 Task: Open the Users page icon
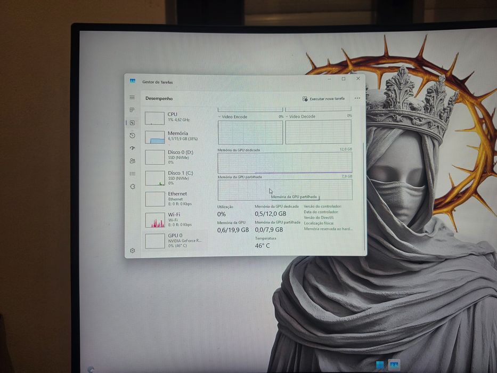click(132, 161)
